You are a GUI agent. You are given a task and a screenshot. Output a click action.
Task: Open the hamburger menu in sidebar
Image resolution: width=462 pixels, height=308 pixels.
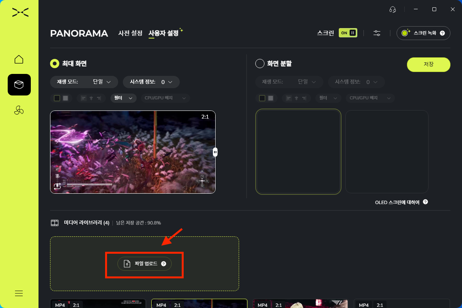click(19, 293)
